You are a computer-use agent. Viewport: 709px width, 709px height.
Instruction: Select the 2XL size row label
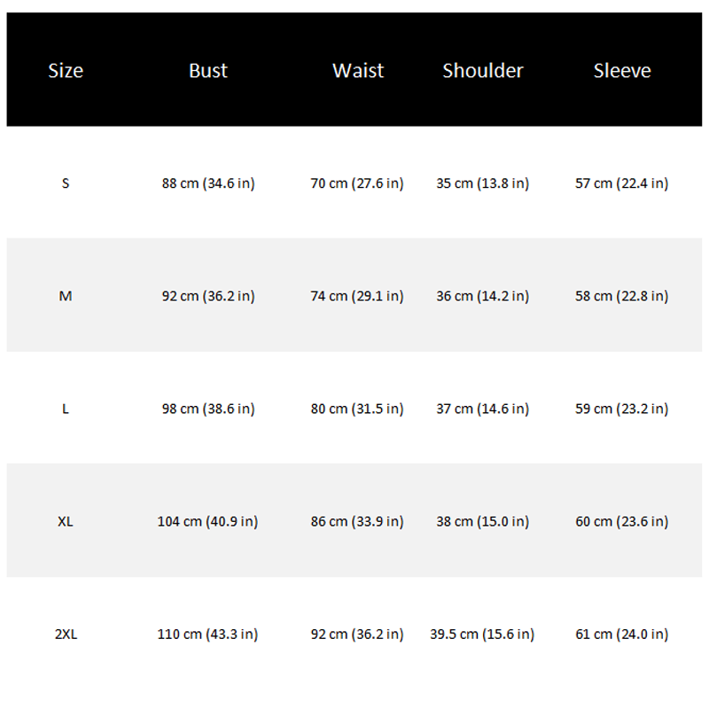pos(66,634)
